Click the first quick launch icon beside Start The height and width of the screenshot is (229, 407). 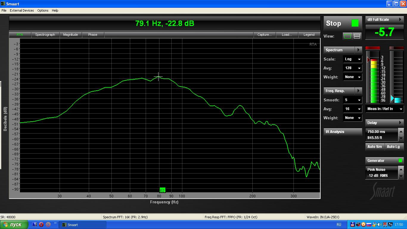(35, 225)
